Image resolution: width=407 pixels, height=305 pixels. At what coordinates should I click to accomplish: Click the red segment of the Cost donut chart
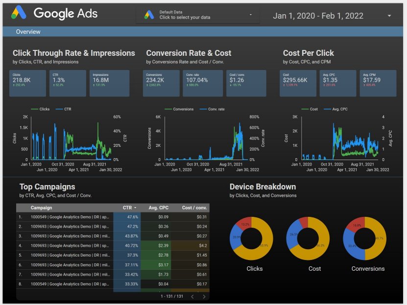pyautogui.click(x=304, y=222)
